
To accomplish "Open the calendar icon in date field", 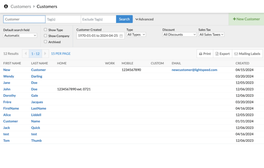I will (121, 36).
